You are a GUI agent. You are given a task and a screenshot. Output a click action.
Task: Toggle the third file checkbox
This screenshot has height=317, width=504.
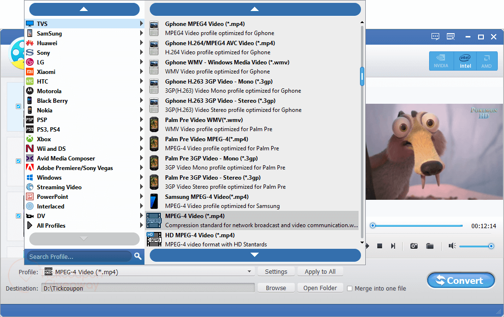coord(18,216)
